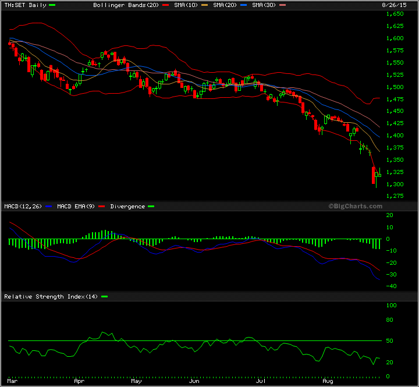Click the 1,300 price axis label
The height and width of the screenshot is (387, 419).
tap(395, 184)
